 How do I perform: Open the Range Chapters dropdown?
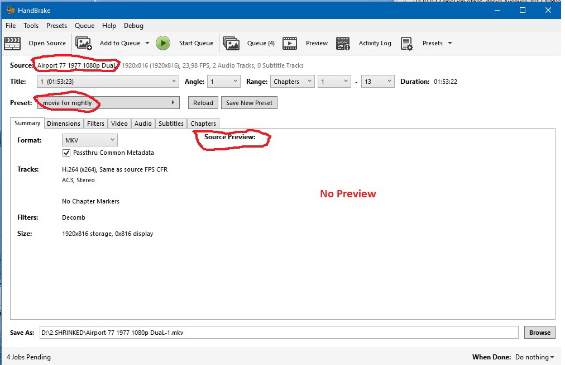[x=292, y=81]
